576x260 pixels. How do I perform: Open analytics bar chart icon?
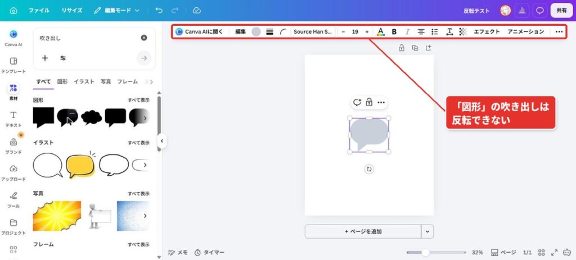pos(521,11)
